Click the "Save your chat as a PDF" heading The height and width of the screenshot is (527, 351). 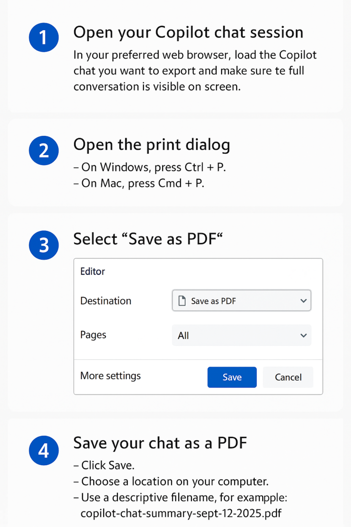click(x=160, y=443)
